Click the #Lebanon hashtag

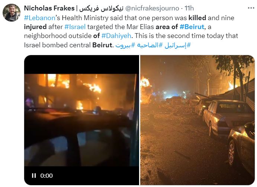[x=39, y=18]
